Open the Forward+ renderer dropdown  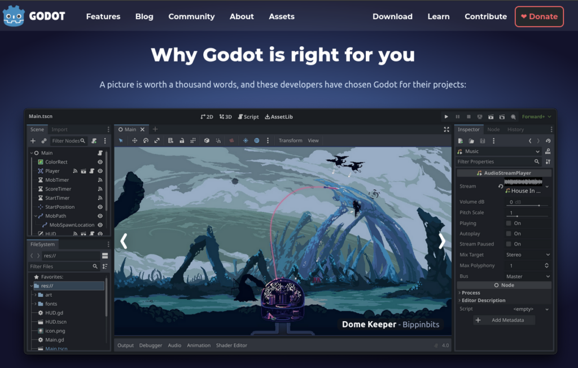[536, 116]
